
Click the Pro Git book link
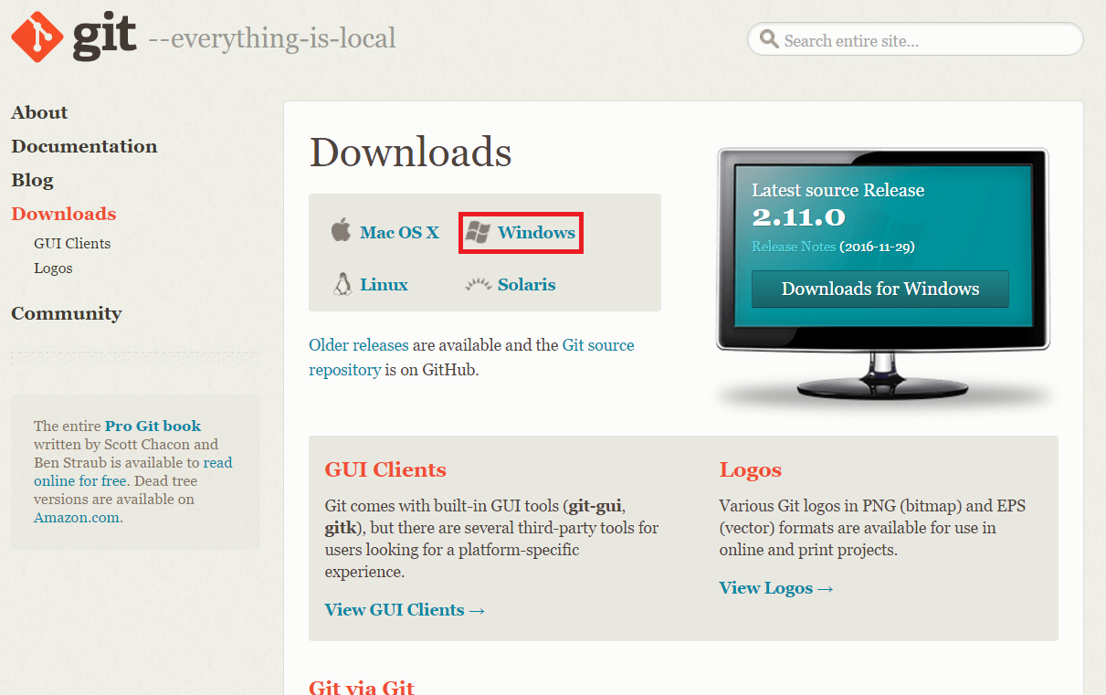[153, 426]
